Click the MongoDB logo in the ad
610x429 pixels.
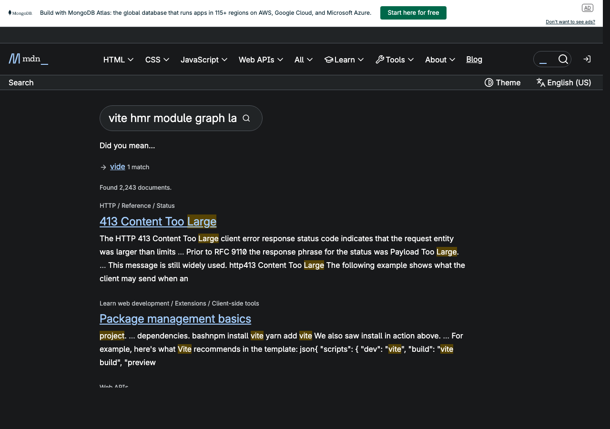coord(20,13)
